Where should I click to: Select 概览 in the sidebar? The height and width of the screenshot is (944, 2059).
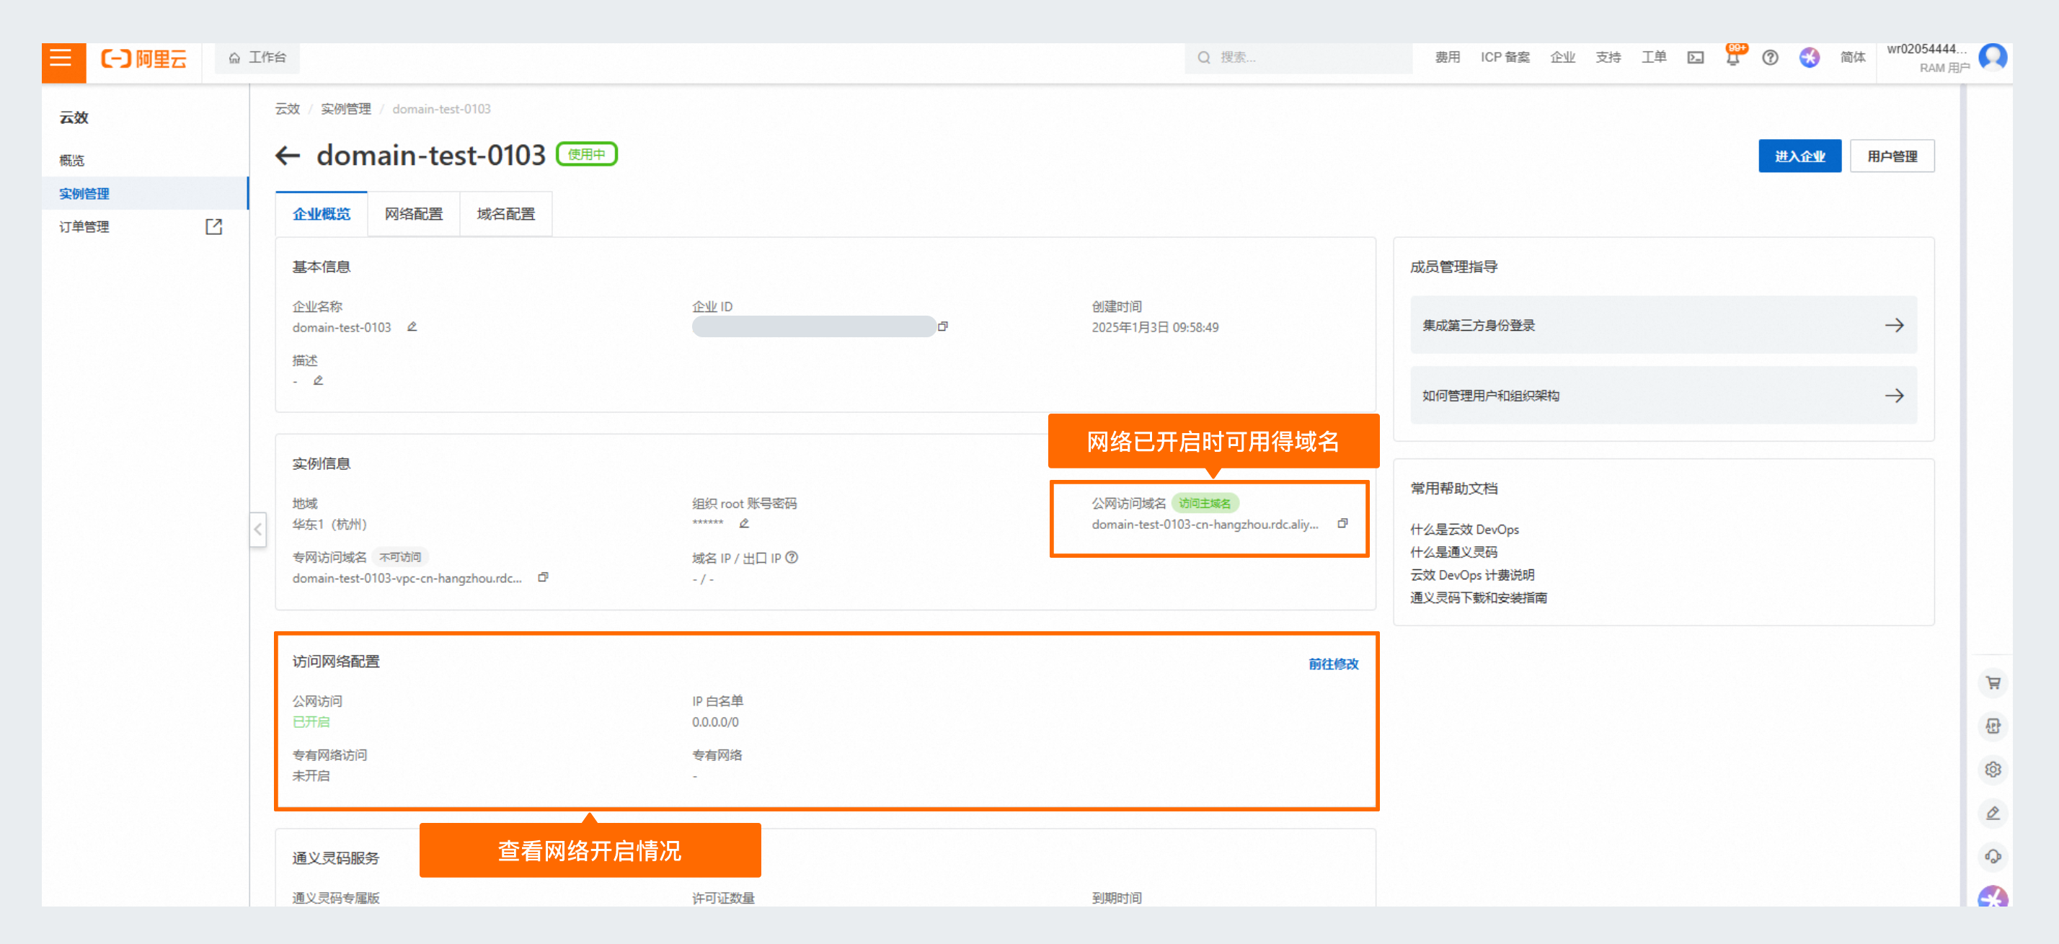tap(72, 161)
